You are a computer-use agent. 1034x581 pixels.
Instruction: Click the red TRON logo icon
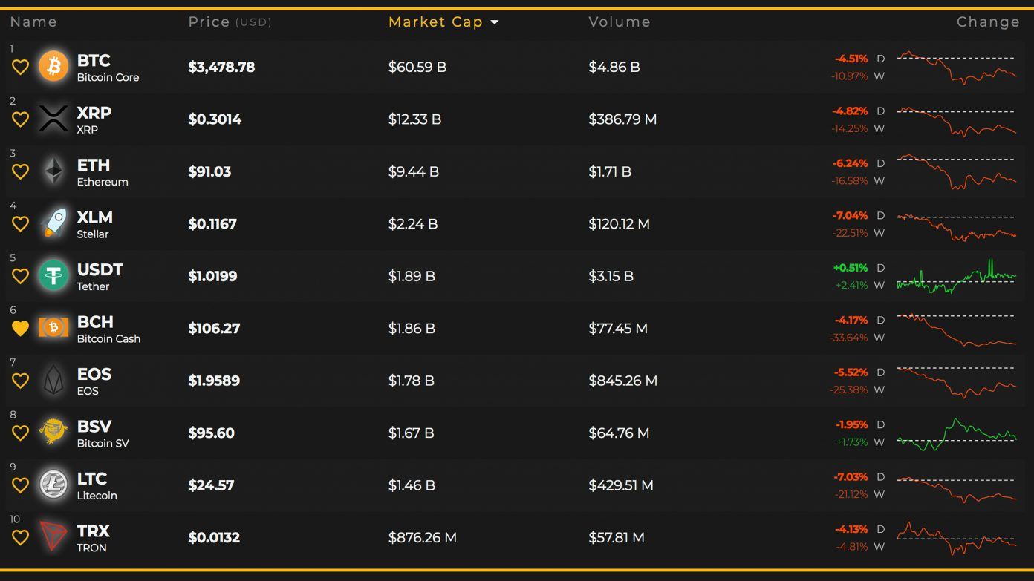[53, 537]
